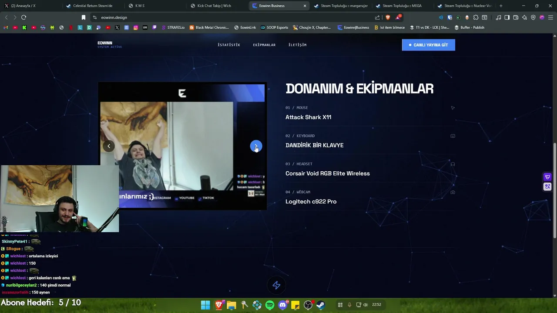The image size is (557, 313).
Task: Switch to the Steam Topluluğu :: marganajer tab
Action: [x=340, y=6]
